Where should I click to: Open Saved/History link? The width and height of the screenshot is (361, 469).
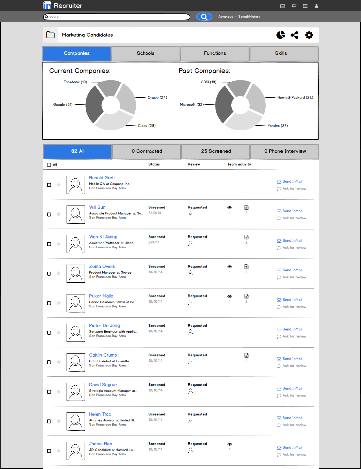(x=249, y=17)
